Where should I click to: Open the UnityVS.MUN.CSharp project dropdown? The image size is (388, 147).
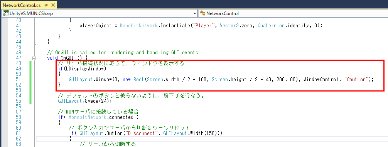[195, 13]
